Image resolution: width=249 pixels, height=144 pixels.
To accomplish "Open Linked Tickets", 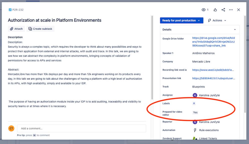I will [208, 139].
